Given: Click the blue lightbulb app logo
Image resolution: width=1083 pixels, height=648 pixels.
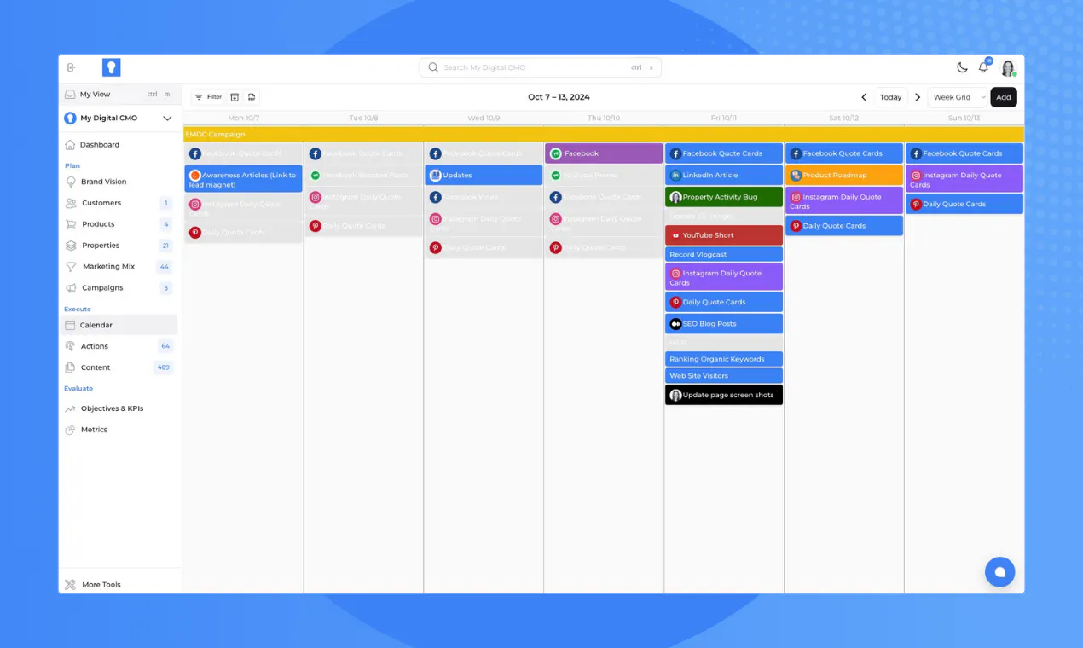Looking at the screenshot, I should click(x=111, y=67).
